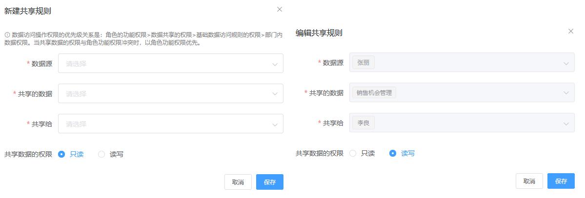This screenshot has width=585, height=198.
Task: Close the 新建共享规则 dialog
Action: [x=280, y=9]
